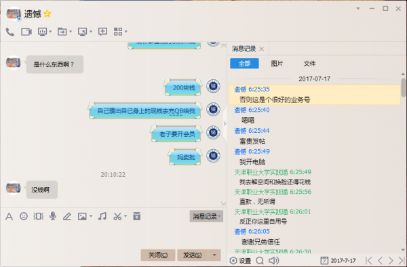407x267 pixels.
Task: Click the sender avatar beside the 妈卖批 bubble
Action: (214, 156)
